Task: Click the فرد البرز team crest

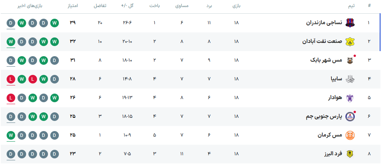Action: (x=350, y=154)
